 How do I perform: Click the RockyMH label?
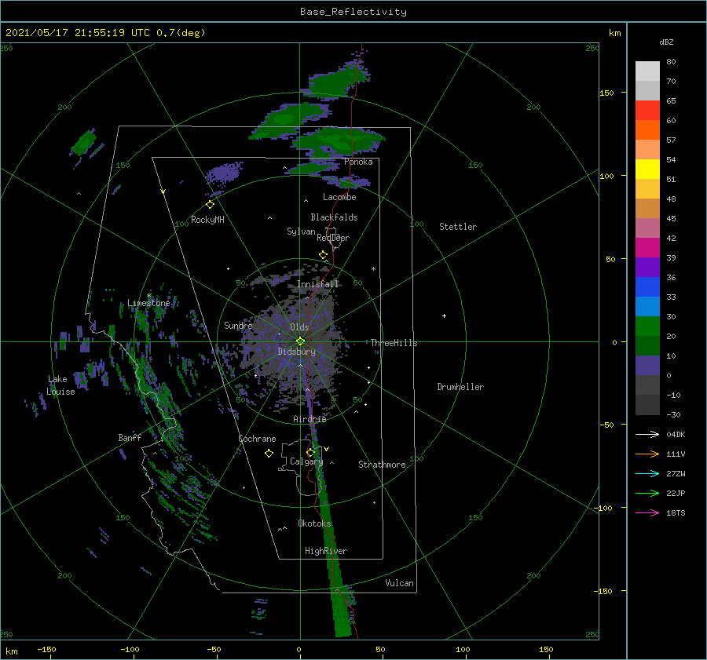pos(207,220)
